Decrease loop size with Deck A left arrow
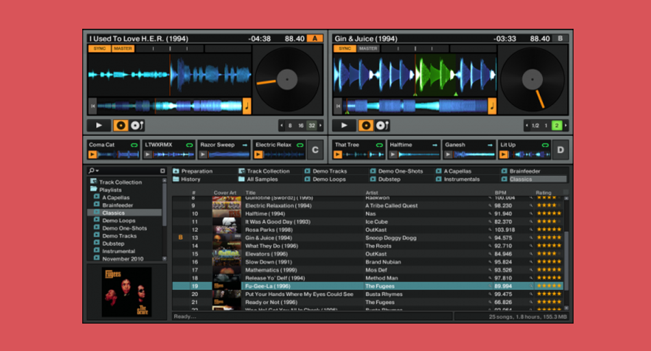Viewport: 651px width, 351px height. click(x=282, y=125)
